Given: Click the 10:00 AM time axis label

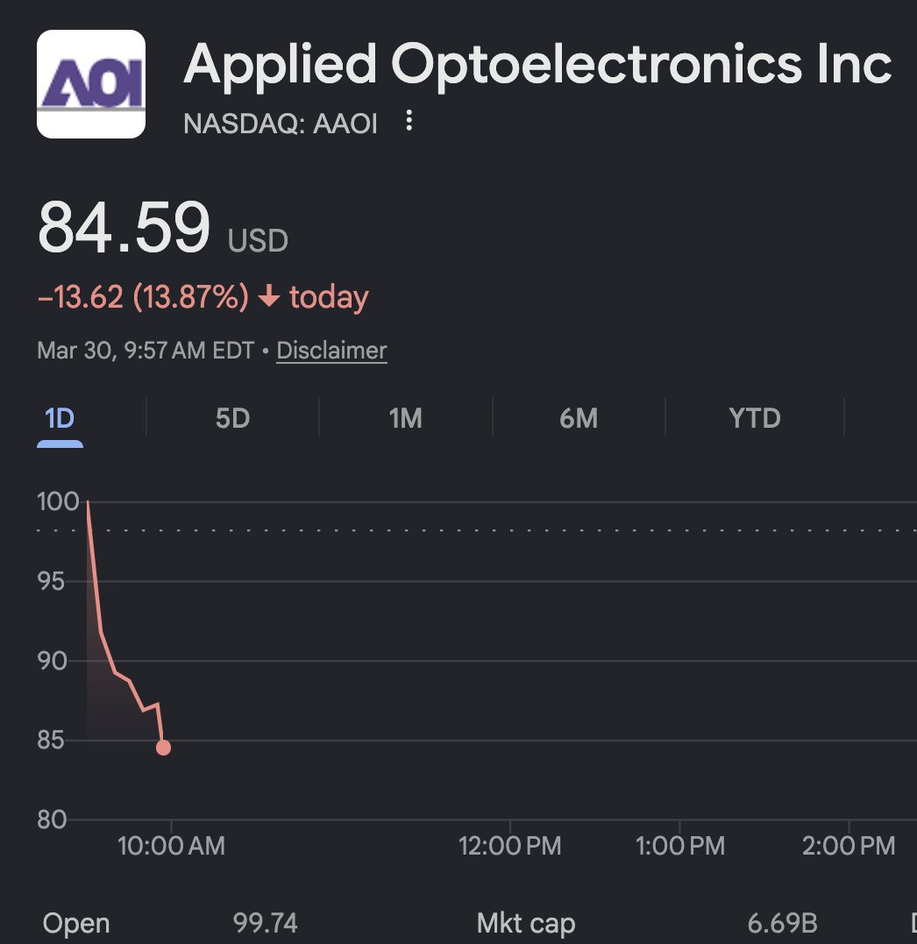Looking at the screenshot, I should tap(172, 846).
